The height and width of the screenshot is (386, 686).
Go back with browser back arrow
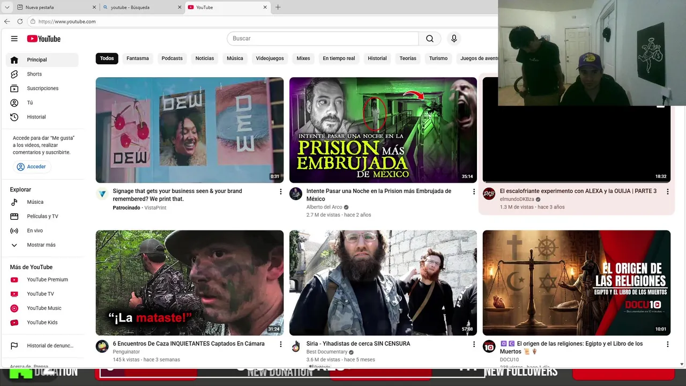[7, 21]
